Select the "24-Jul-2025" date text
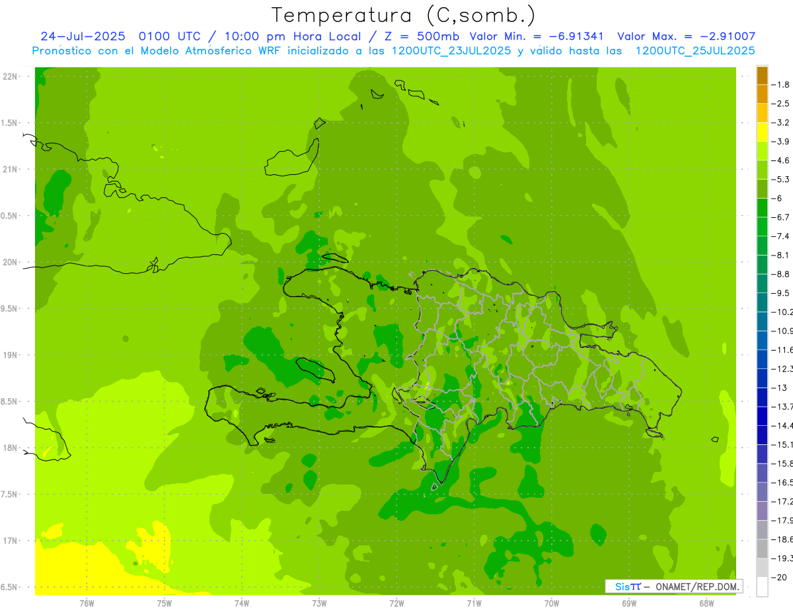793x612 pixels. pyautogui.click(x=83, y=36)
